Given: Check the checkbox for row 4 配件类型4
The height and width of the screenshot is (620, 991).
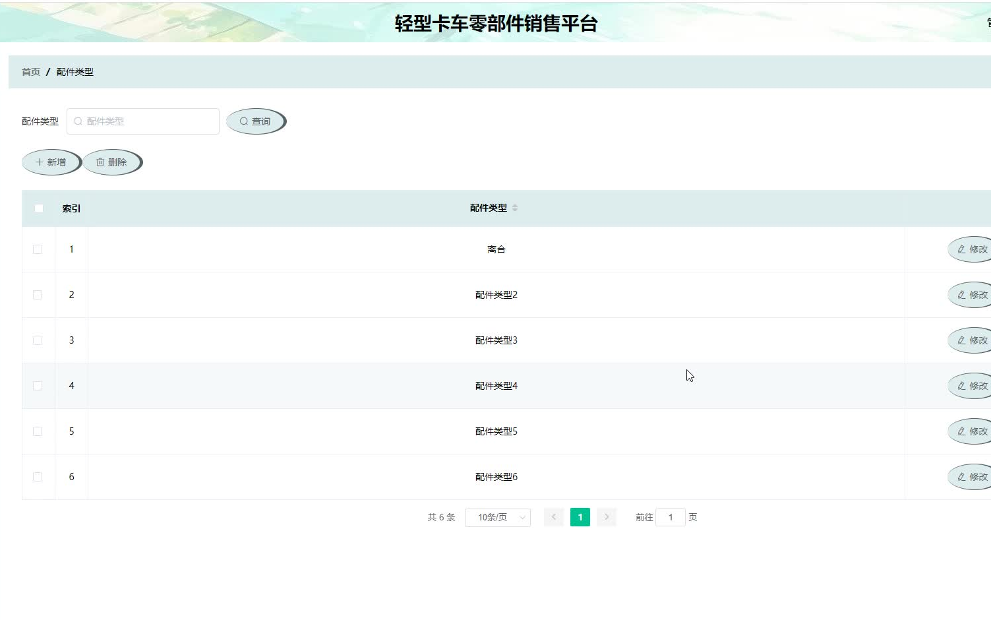Looking at the screenshot, I should [x=38, y=386].
